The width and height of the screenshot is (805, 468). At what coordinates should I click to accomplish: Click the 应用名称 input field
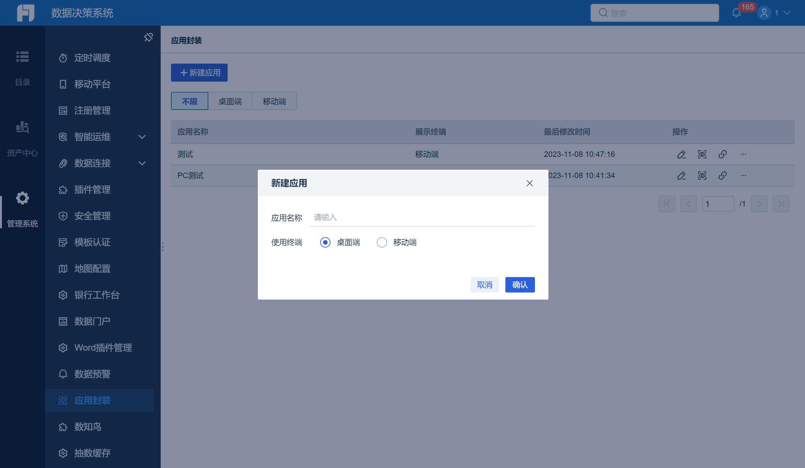tap(422, 218)
